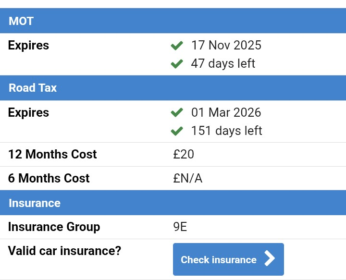The height and width of the screenshot is (280, 346).
Task: Click the Check insurance button
Action: pos(228,259)
